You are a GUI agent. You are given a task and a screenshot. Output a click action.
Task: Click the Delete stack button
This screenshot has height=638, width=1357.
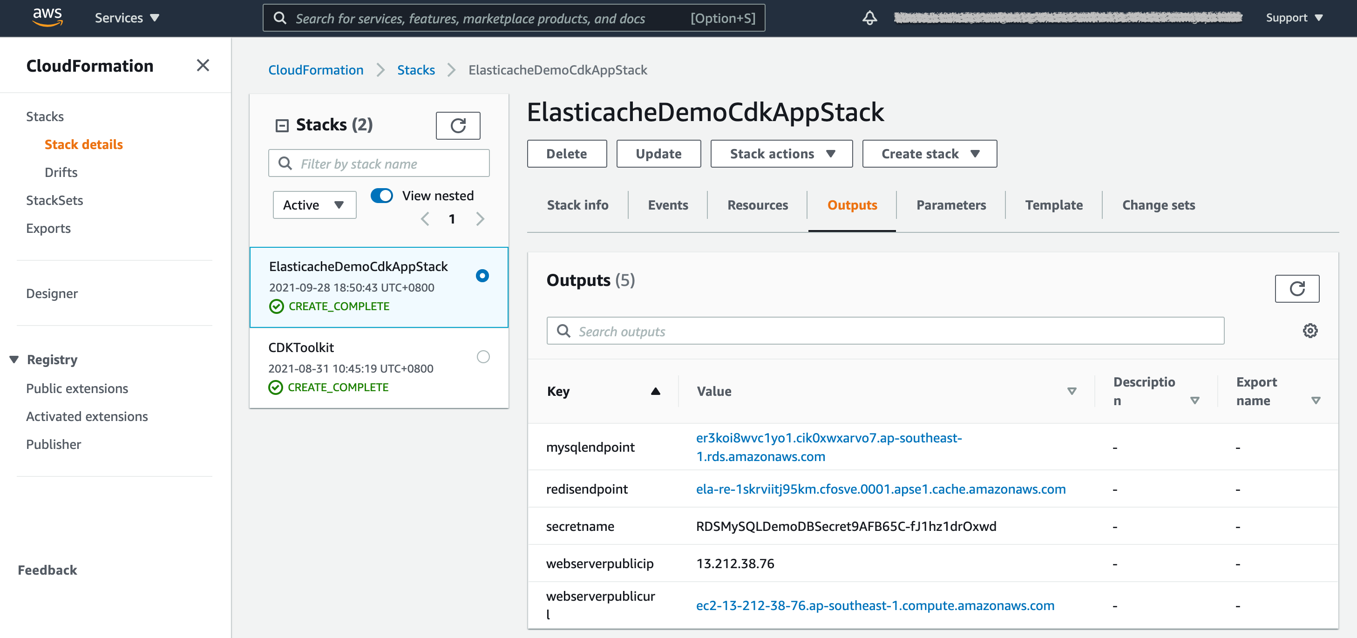566,154
